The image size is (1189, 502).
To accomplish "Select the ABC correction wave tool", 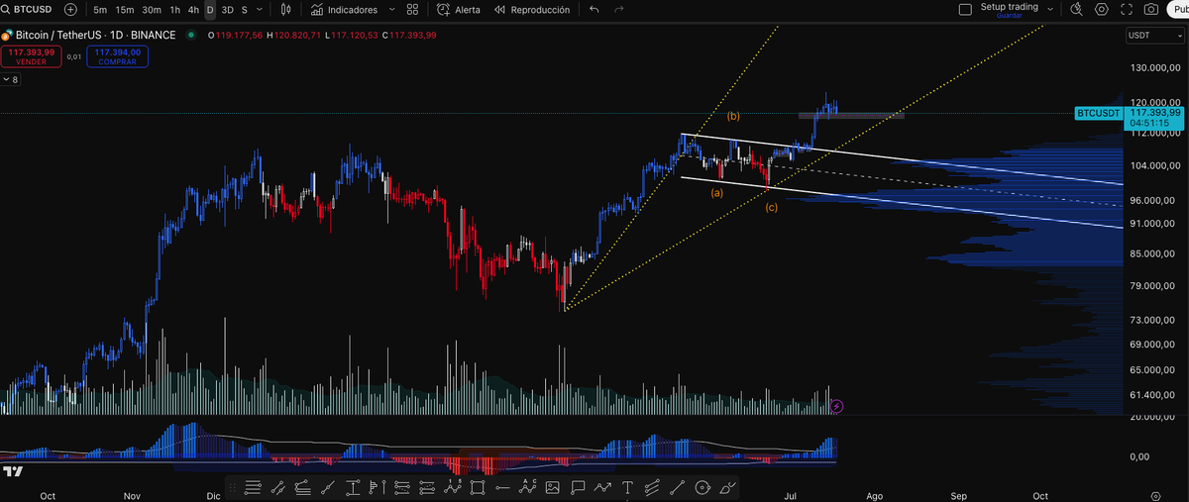I will tap(528, 487).
